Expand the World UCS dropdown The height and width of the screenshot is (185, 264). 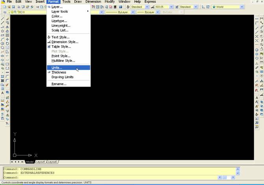click(x=242, y=7)
